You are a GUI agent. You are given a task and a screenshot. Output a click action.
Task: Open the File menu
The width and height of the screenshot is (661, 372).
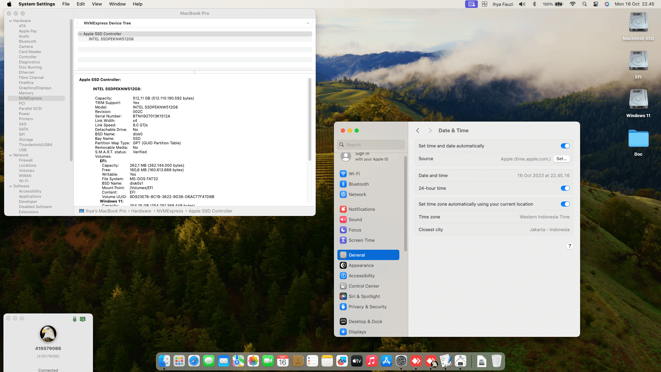(x=66, y=4)
